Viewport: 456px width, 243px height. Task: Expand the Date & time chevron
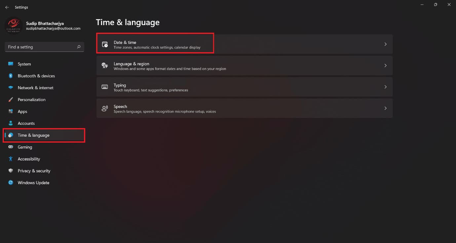click(x=385, y=44)
